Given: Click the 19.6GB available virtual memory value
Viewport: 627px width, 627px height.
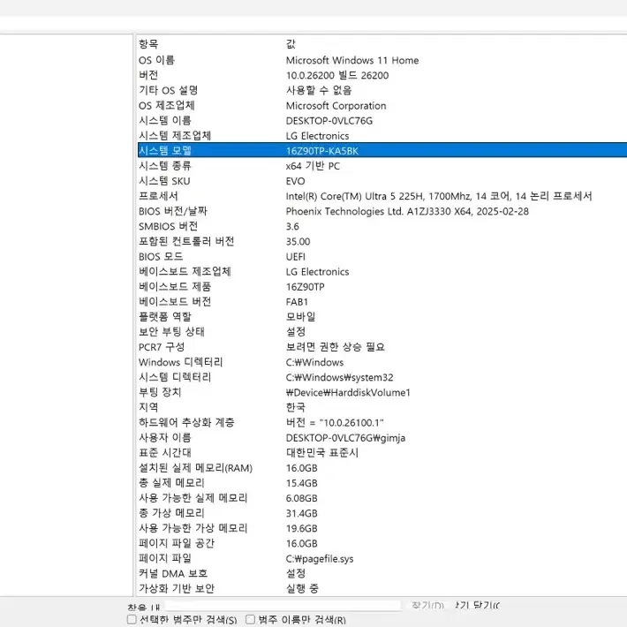Looking at the screenshot, I should click(x=301, y=528).
